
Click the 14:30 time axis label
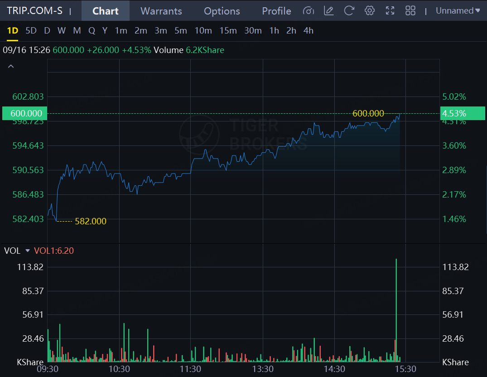click(x=334, y=369)
